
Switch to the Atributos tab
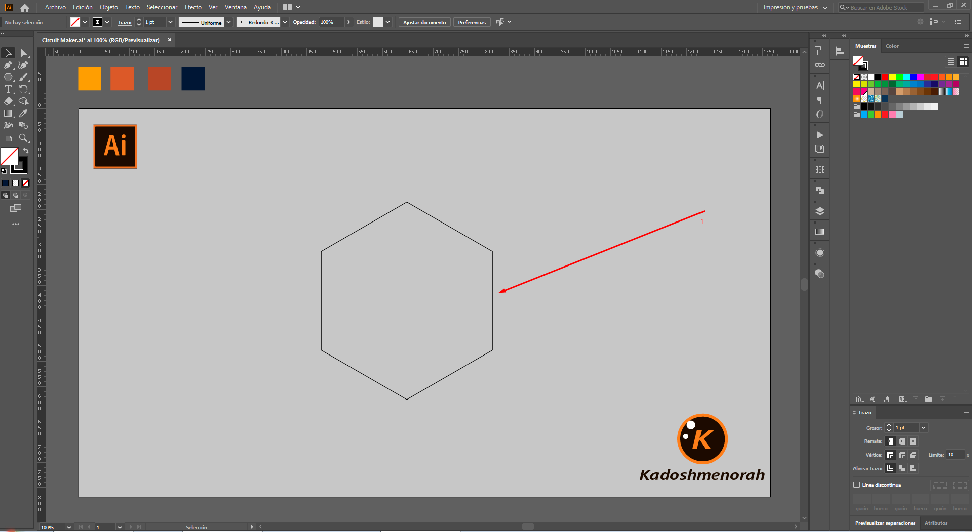tap(936, 523)
